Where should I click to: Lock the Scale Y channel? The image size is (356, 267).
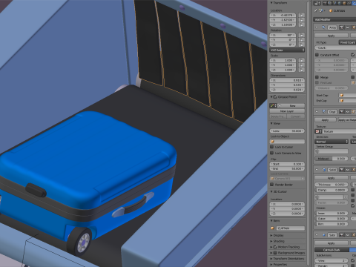301,65
